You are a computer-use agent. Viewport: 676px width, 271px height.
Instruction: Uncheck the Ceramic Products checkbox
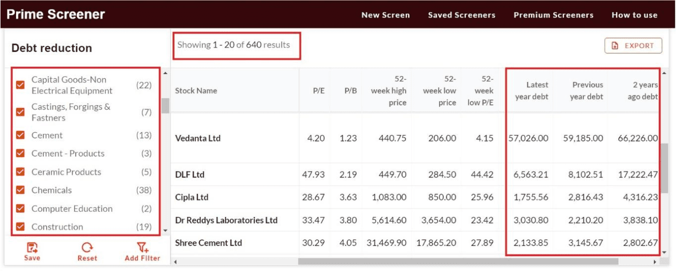tap(21, 172)
